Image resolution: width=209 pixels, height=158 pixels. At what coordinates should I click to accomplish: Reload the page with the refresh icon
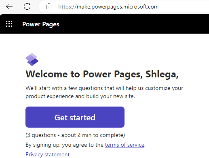[27, 6]
